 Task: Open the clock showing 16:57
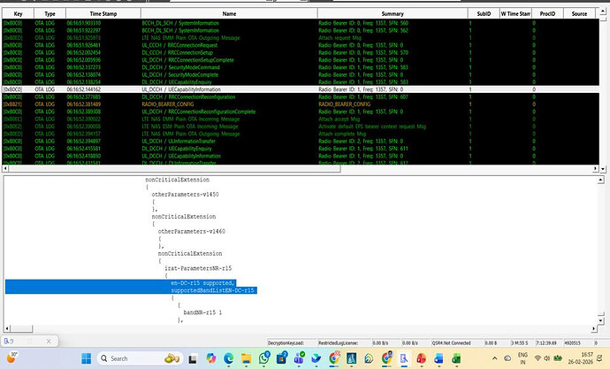pyautogui.click(x=581, y=358)
